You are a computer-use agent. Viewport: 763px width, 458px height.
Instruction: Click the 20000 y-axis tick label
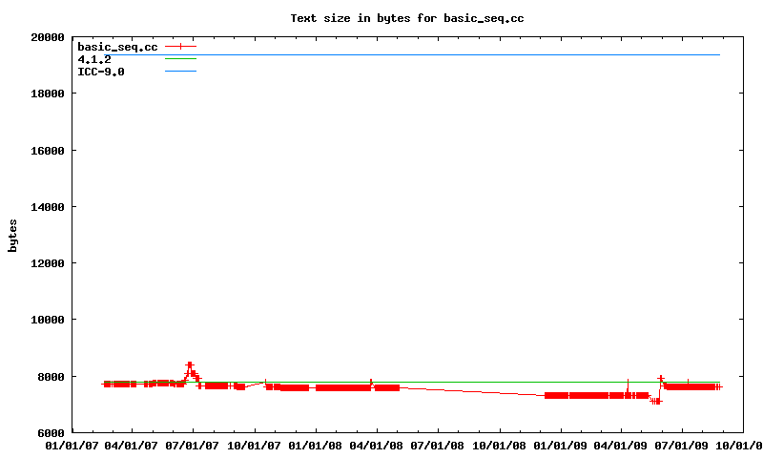[x=46, y=38]
